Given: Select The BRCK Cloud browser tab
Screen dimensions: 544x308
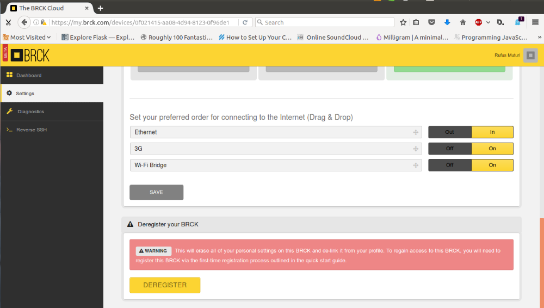Looking at the screenshot, I should [48, 8].
